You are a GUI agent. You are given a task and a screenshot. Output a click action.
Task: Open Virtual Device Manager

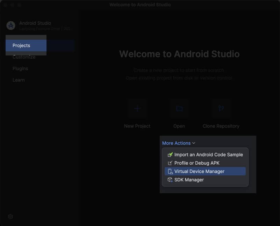pyautogui.click(x=205, y=171)
